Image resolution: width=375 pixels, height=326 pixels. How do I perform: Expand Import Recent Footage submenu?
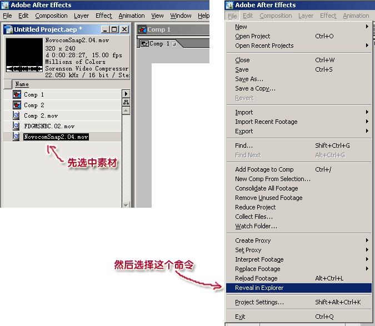(299, 122)
